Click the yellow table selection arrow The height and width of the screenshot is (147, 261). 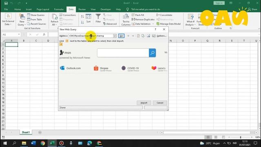click(x=61, y=44)
